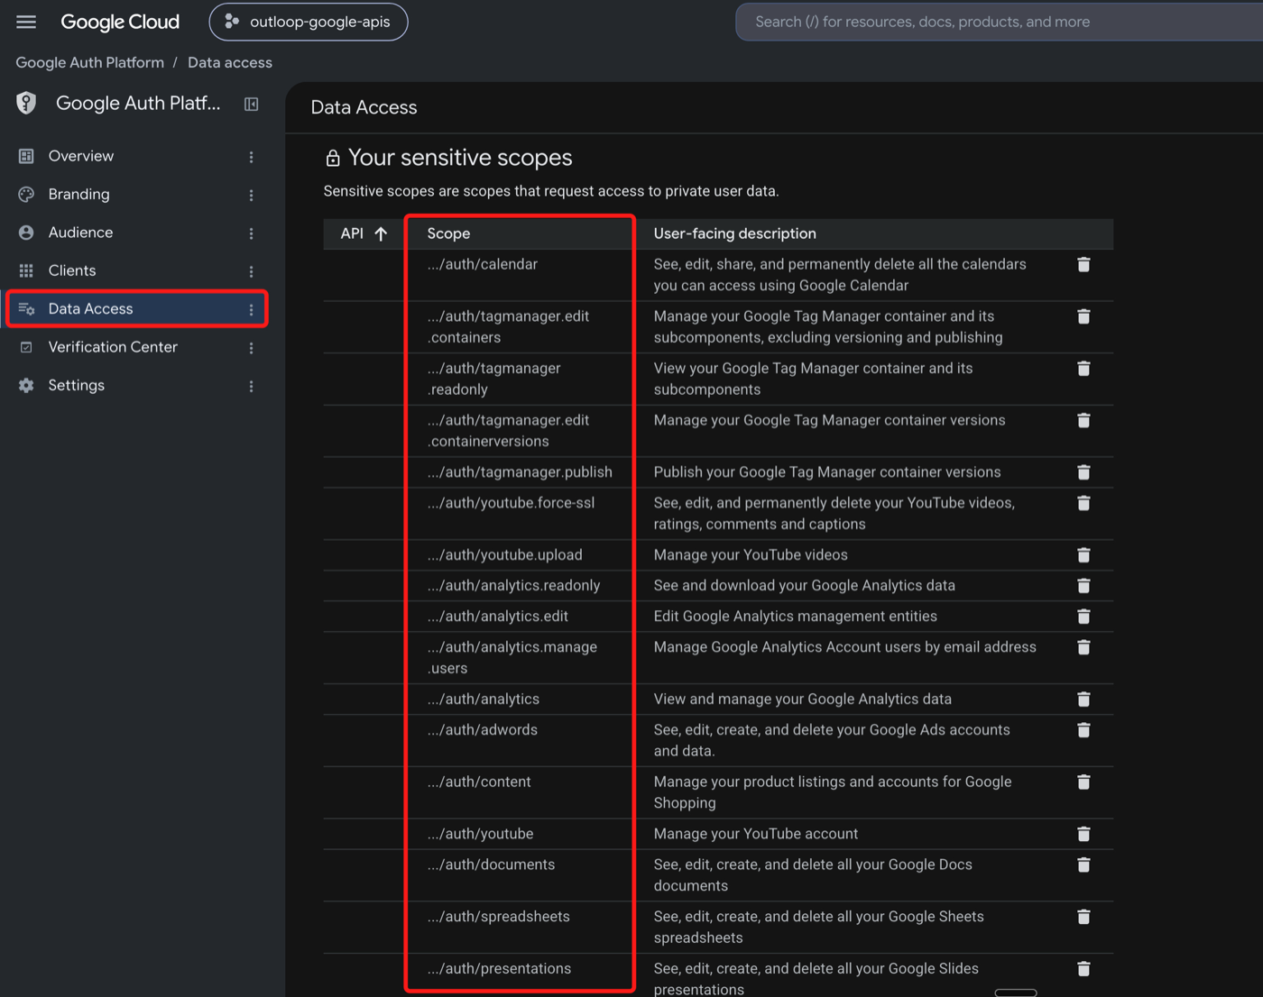Screen dimensions: 1263x997
Task: Delete the tagmanager.publish scope
Action: (1084, 472)
